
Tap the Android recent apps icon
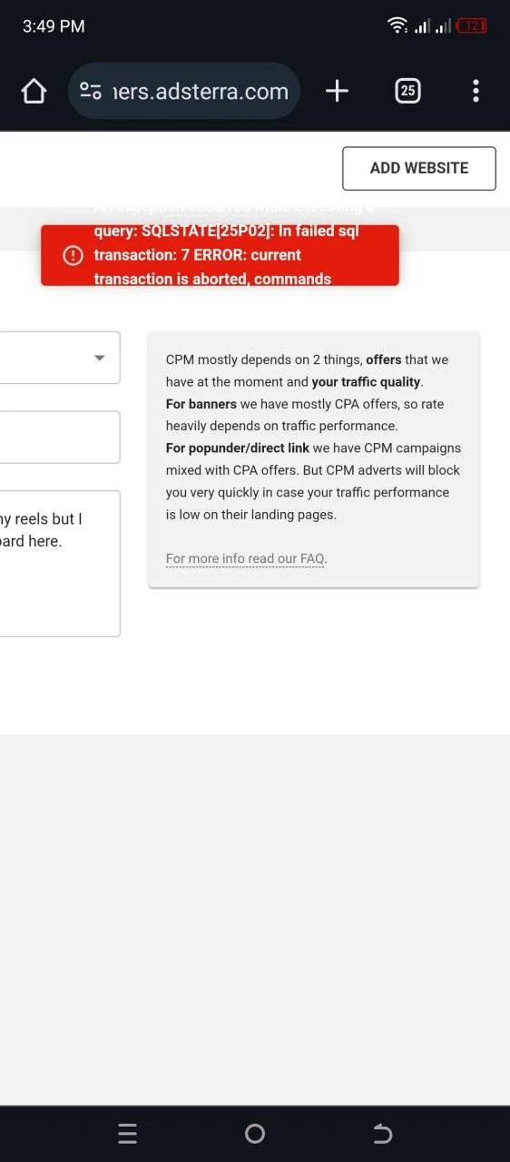(128, 1133)
